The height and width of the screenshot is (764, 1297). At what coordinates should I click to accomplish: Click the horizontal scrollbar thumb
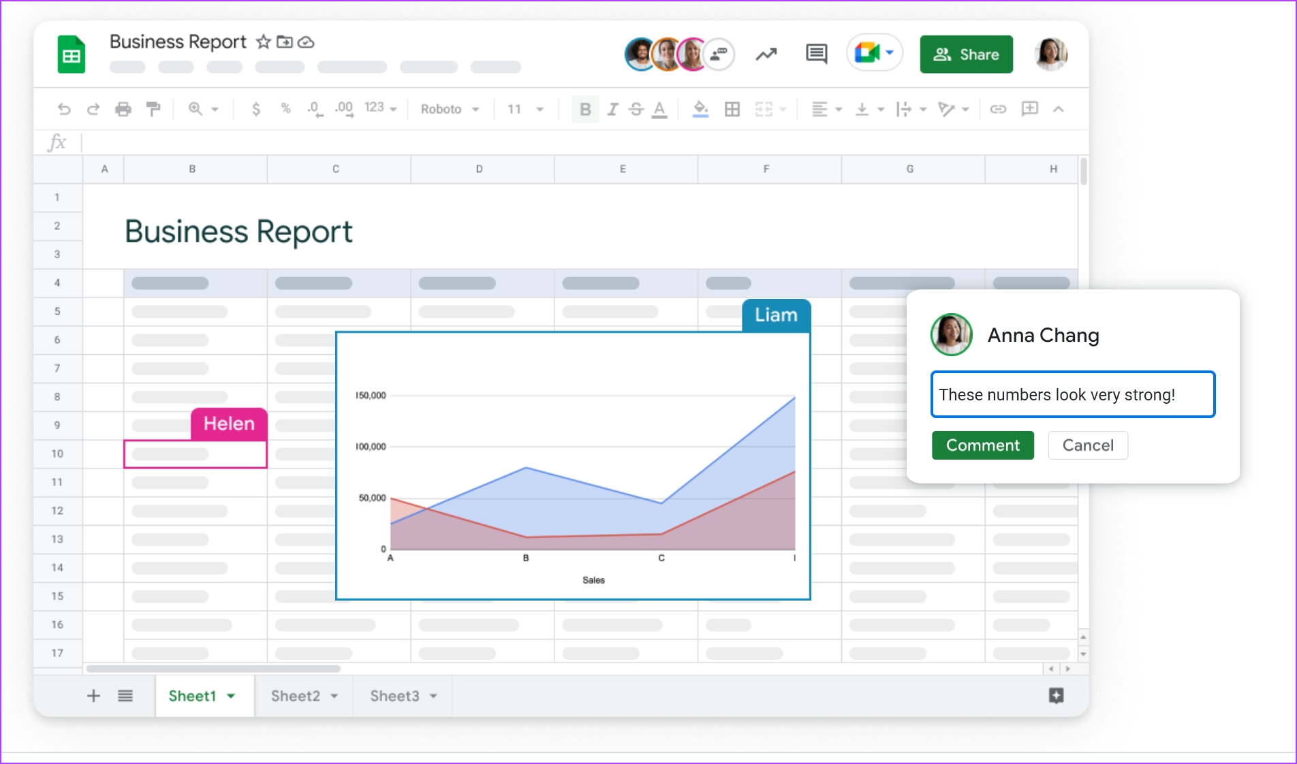pyautogui.click(x=213, y=669)
